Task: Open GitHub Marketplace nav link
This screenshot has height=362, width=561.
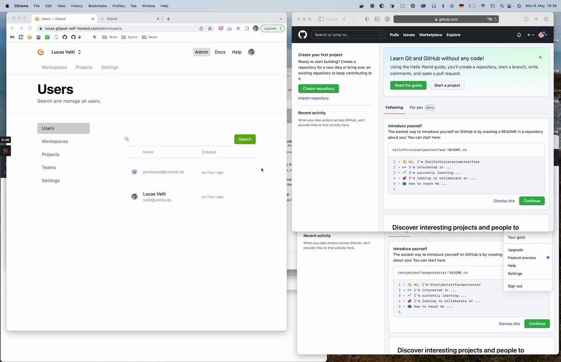Action: point(430,35)
